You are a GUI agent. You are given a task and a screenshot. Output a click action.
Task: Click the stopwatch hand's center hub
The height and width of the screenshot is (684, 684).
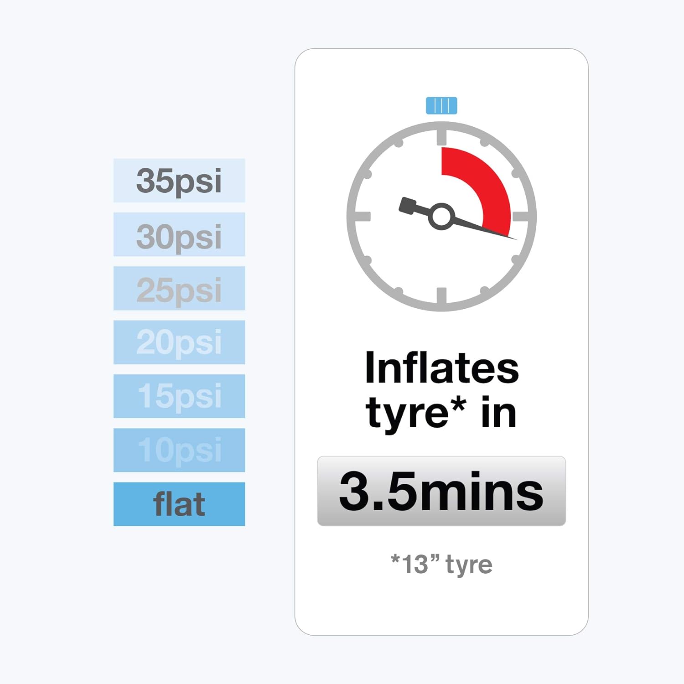441,216
